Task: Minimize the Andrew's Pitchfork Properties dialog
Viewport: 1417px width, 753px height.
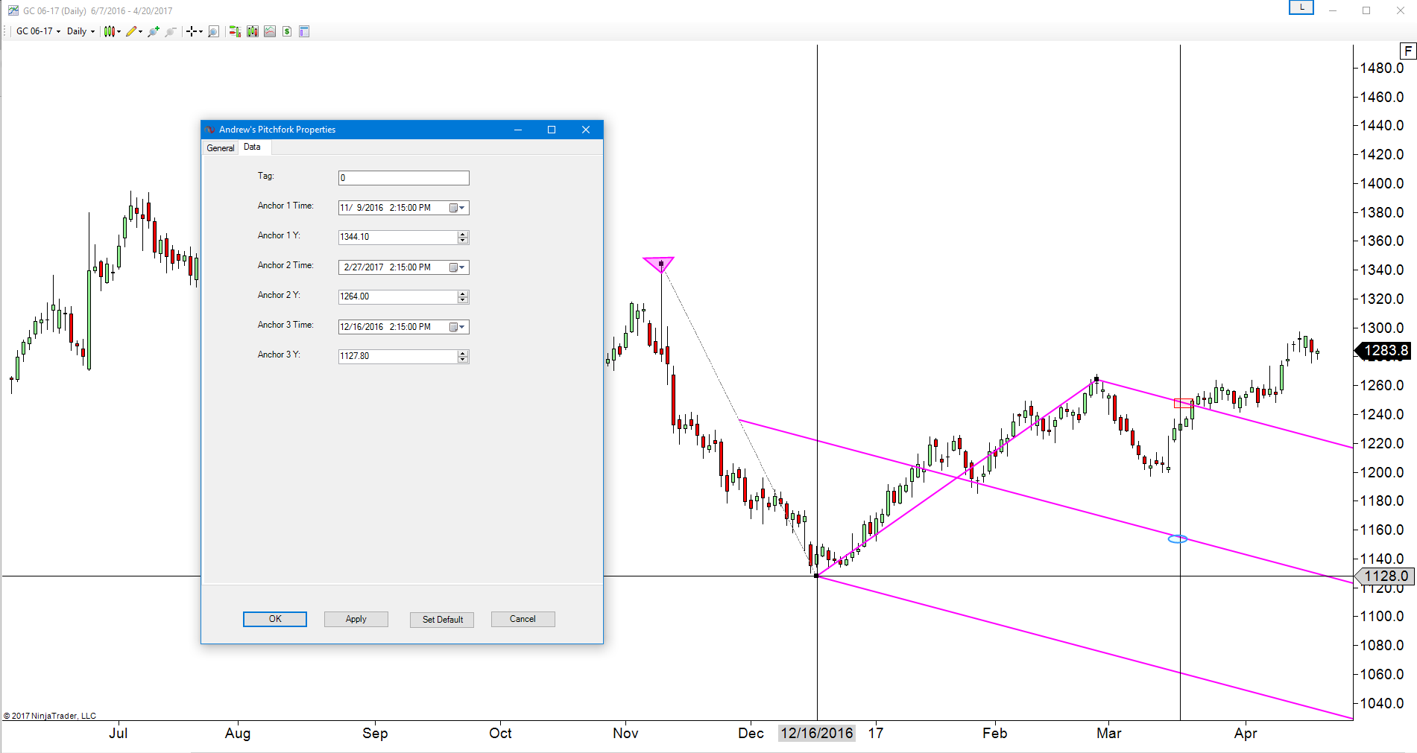Action: click(518, 130)
